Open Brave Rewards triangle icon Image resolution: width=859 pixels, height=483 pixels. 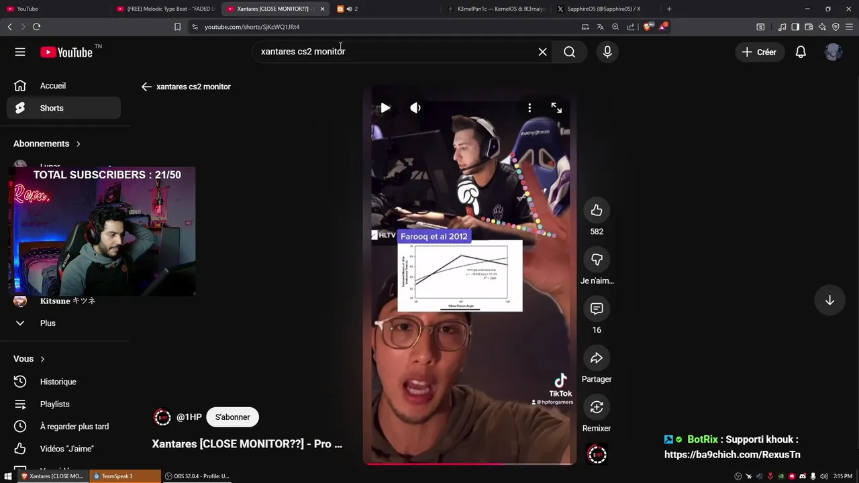[663, 27]
